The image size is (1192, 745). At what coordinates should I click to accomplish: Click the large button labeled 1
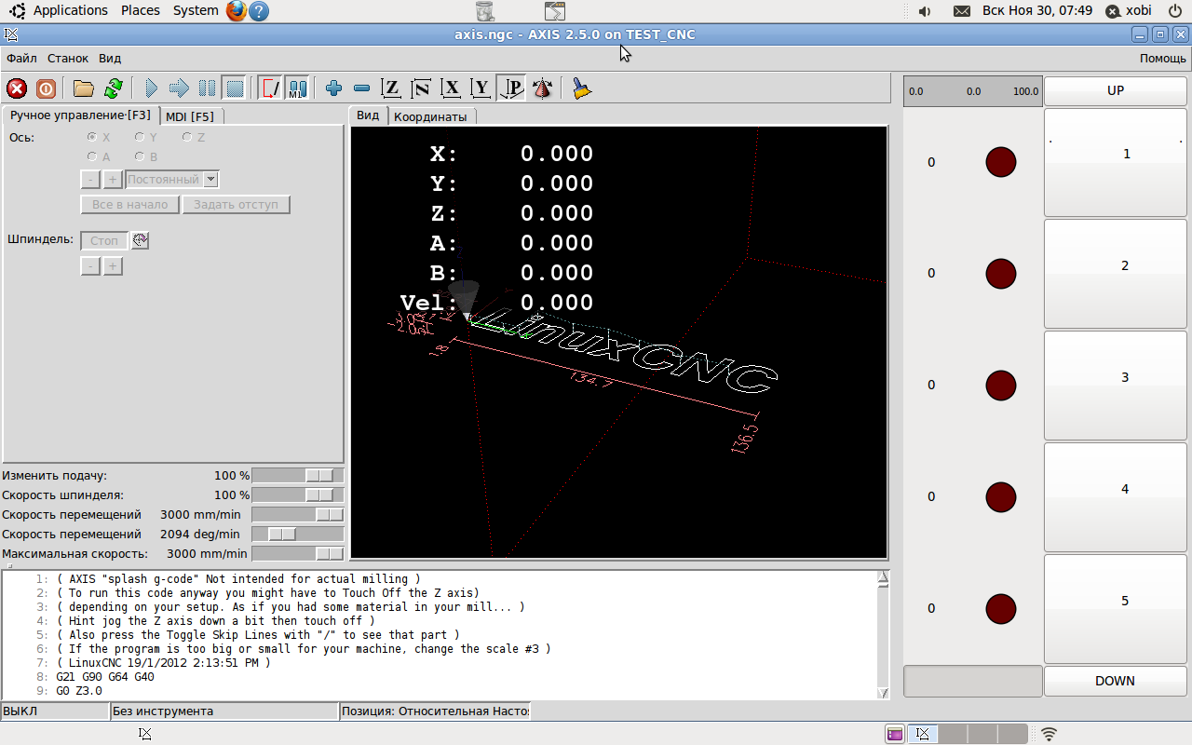click(x=1116, y=162)
